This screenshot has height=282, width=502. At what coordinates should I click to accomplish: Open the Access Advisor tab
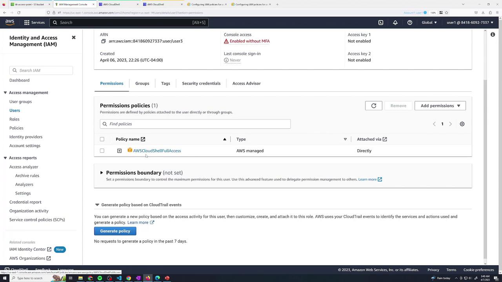click(x=246, y=83)
